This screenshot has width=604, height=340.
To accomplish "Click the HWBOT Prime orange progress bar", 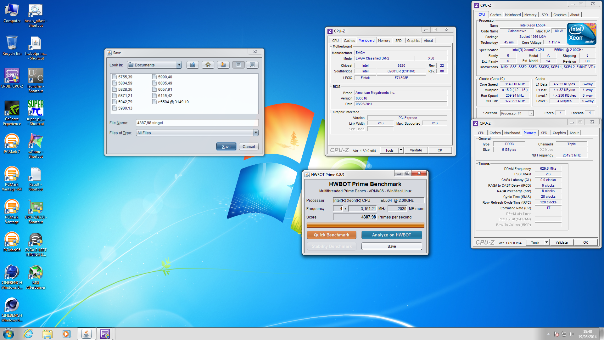I will point(365,225).
